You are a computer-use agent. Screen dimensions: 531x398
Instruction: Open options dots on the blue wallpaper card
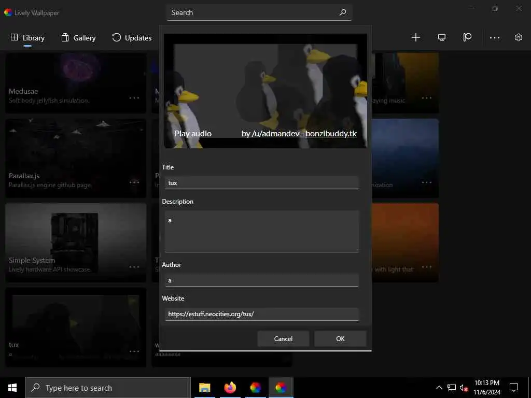427,182
